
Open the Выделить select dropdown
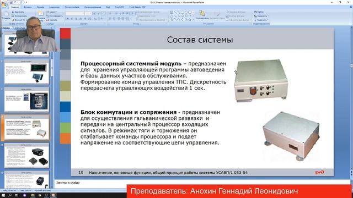[261, 20]
